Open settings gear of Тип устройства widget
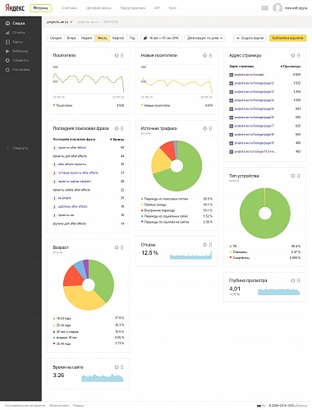312x410 pixels. 293,176
